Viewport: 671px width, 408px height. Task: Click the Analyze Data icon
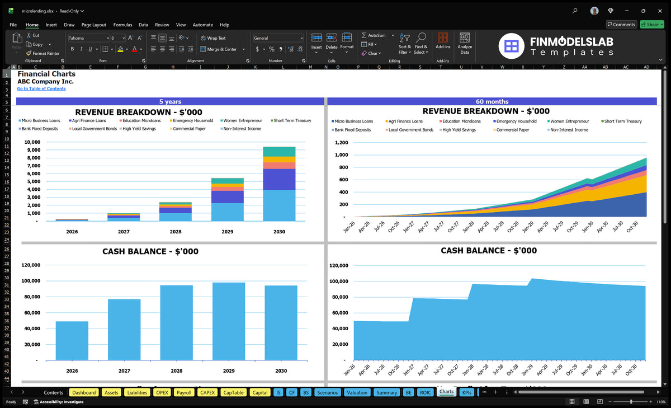coord(465,37)
